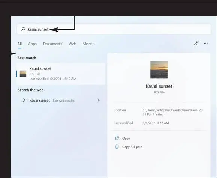Switch to the Apps tab
The height and width of the screenshot is (178, 217).
tap(33, 44)
